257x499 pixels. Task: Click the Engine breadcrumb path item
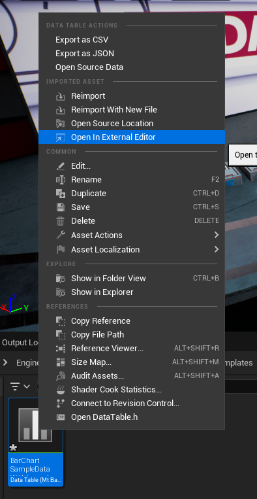click(27, 363)
